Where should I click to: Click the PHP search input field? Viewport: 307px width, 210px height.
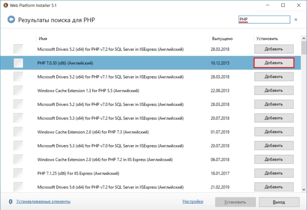(x=264, y=19)
